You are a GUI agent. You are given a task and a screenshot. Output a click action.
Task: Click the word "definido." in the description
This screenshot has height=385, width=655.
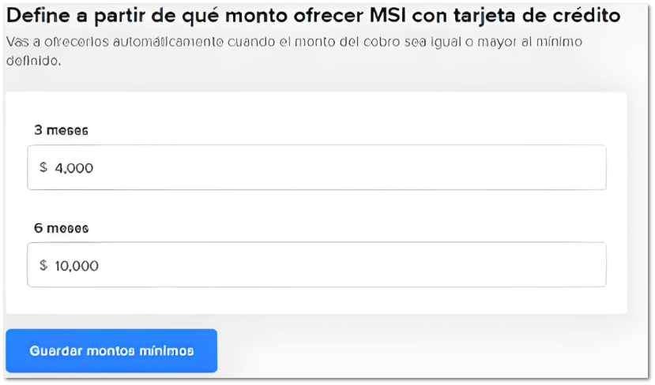[33, 60]
